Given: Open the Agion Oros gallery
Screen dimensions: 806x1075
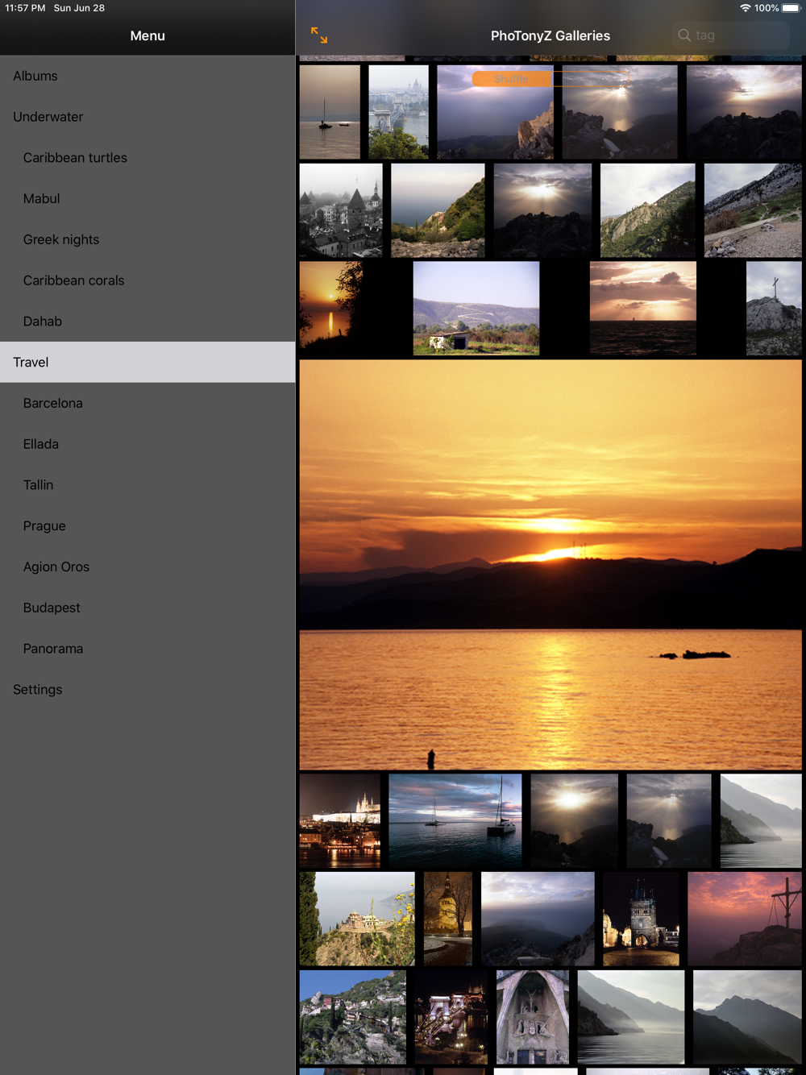Looking at the screenshot, I should point(147,567).
